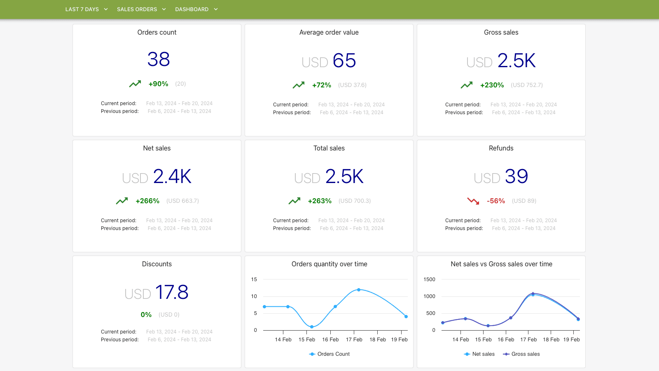Click the upward trend icon in Net sales card

[x=122, y=201]
